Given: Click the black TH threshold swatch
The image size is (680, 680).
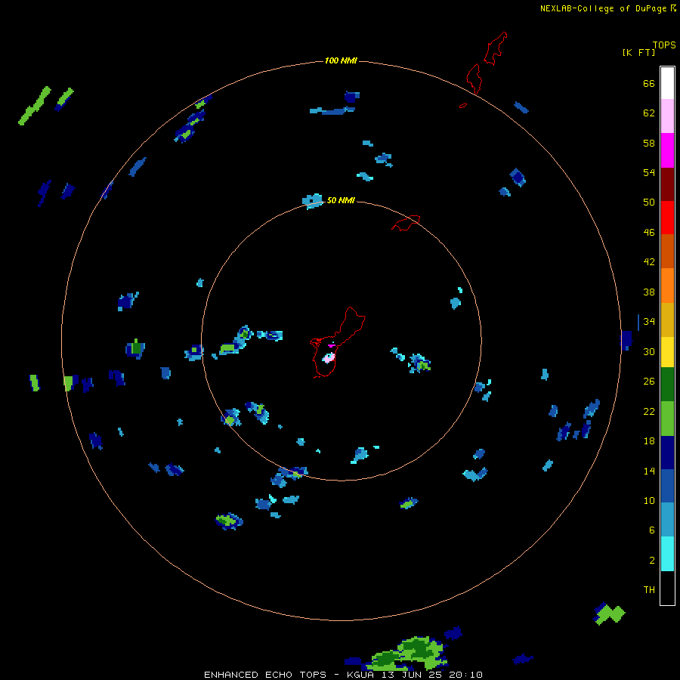Looking at the screenshot, I should click(667, 588).
